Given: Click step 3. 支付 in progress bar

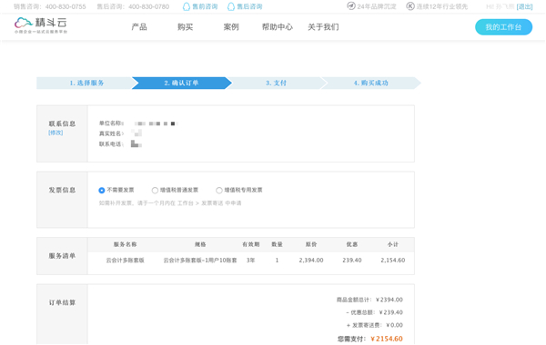Looking at the screenshot, I should click(276, 83).
